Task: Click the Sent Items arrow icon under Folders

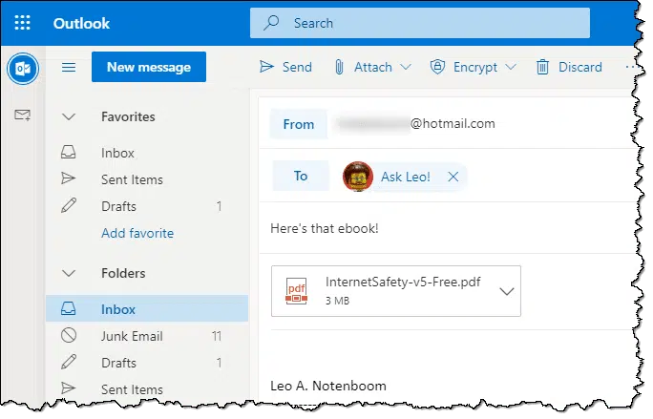Action: [x=69, y=388]
